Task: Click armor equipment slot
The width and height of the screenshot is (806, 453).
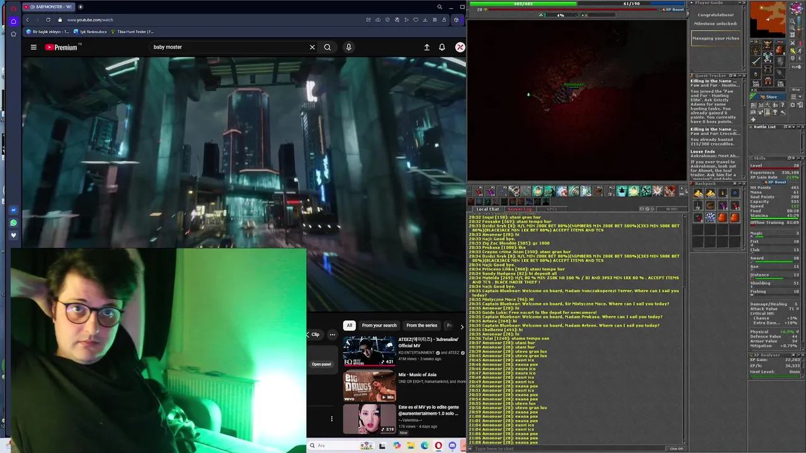Action: 768,57
